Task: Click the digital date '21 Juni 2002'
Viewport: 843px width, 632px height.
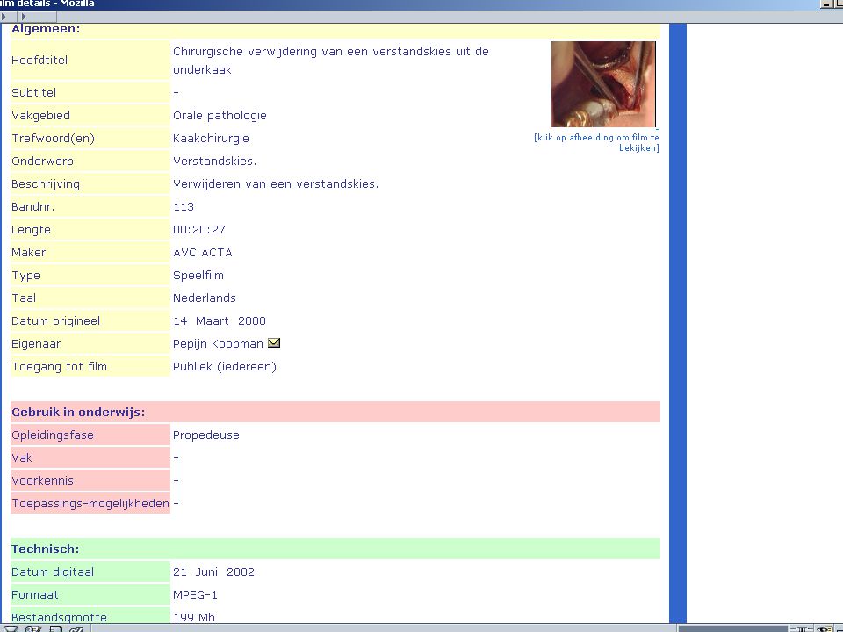Action: [213, 571]
